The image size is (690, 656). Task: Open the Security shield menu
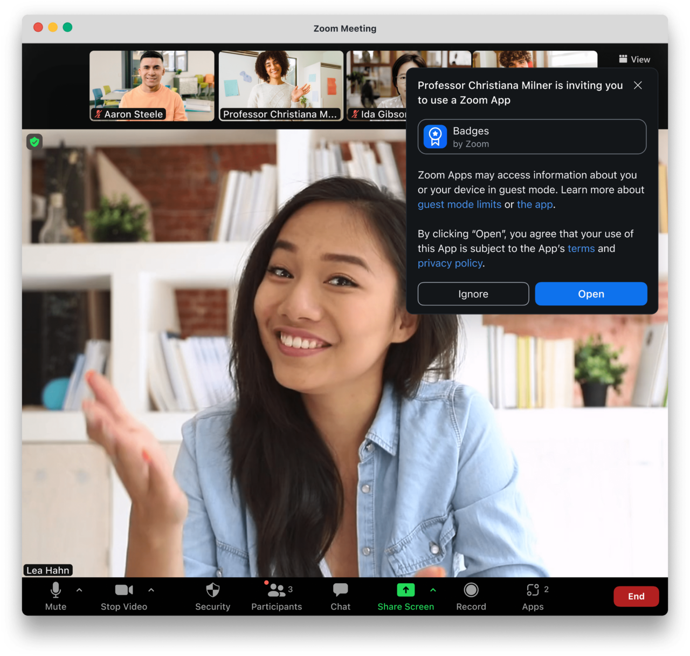[212, 597]
